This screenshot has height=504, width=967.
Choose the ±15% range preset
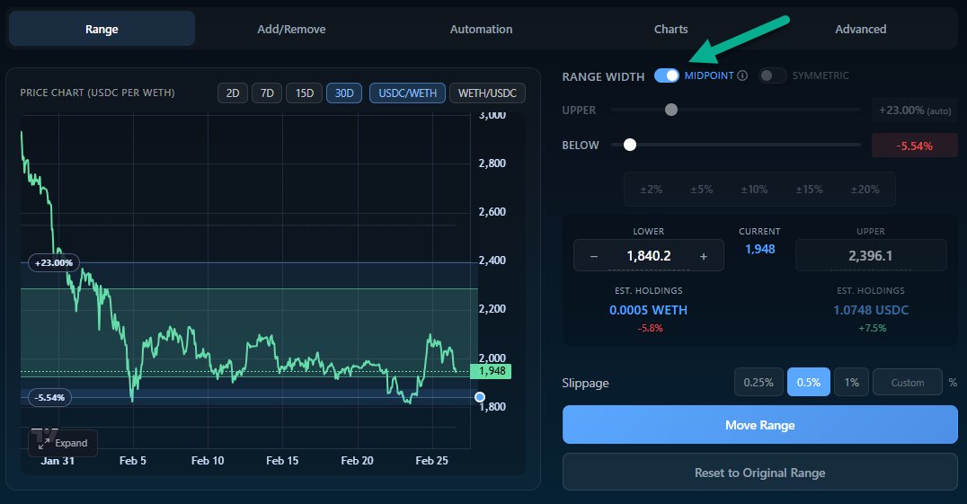[809, 190]
